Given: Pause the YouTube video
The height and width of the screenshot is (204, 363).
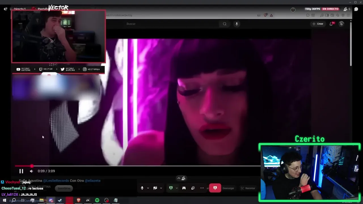Looking at the screenshot, I should (21, 171).
